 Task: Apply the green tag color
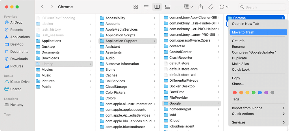[254, 93]
